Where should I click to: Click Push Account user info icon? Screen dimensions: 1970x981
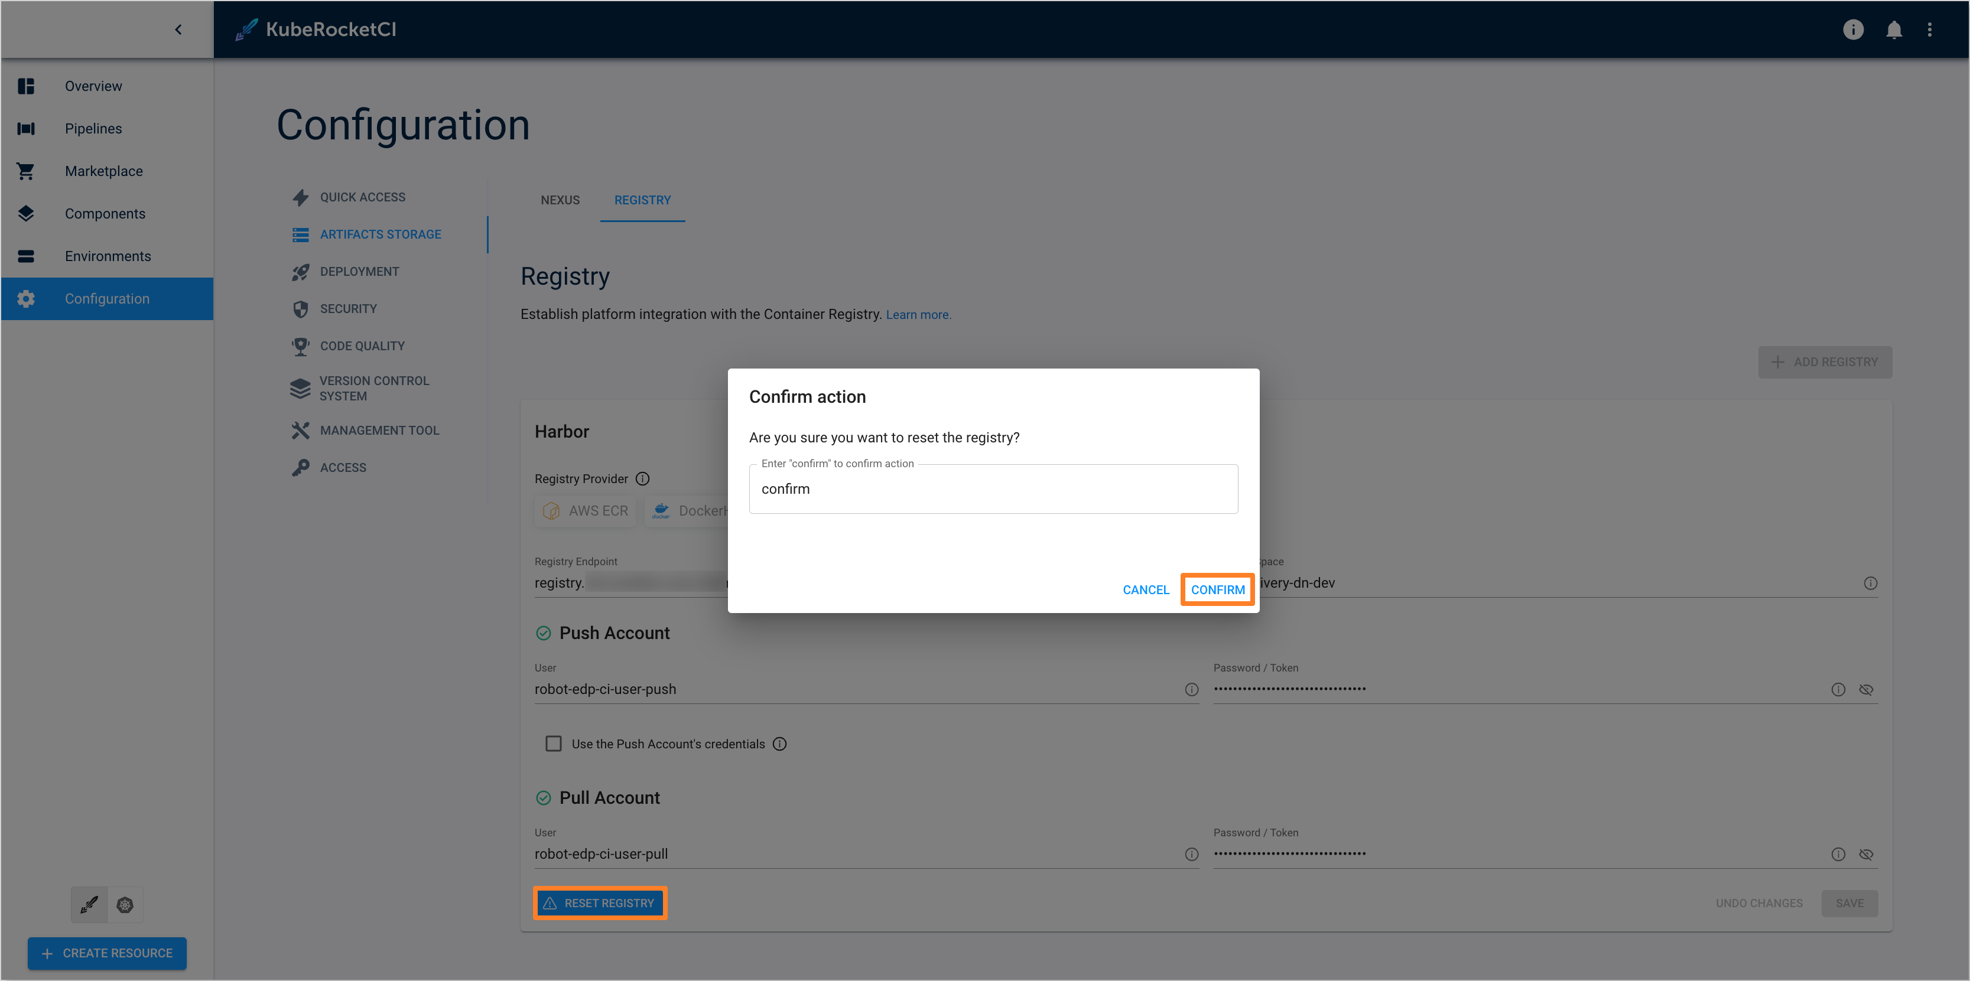pos(1191,690)
